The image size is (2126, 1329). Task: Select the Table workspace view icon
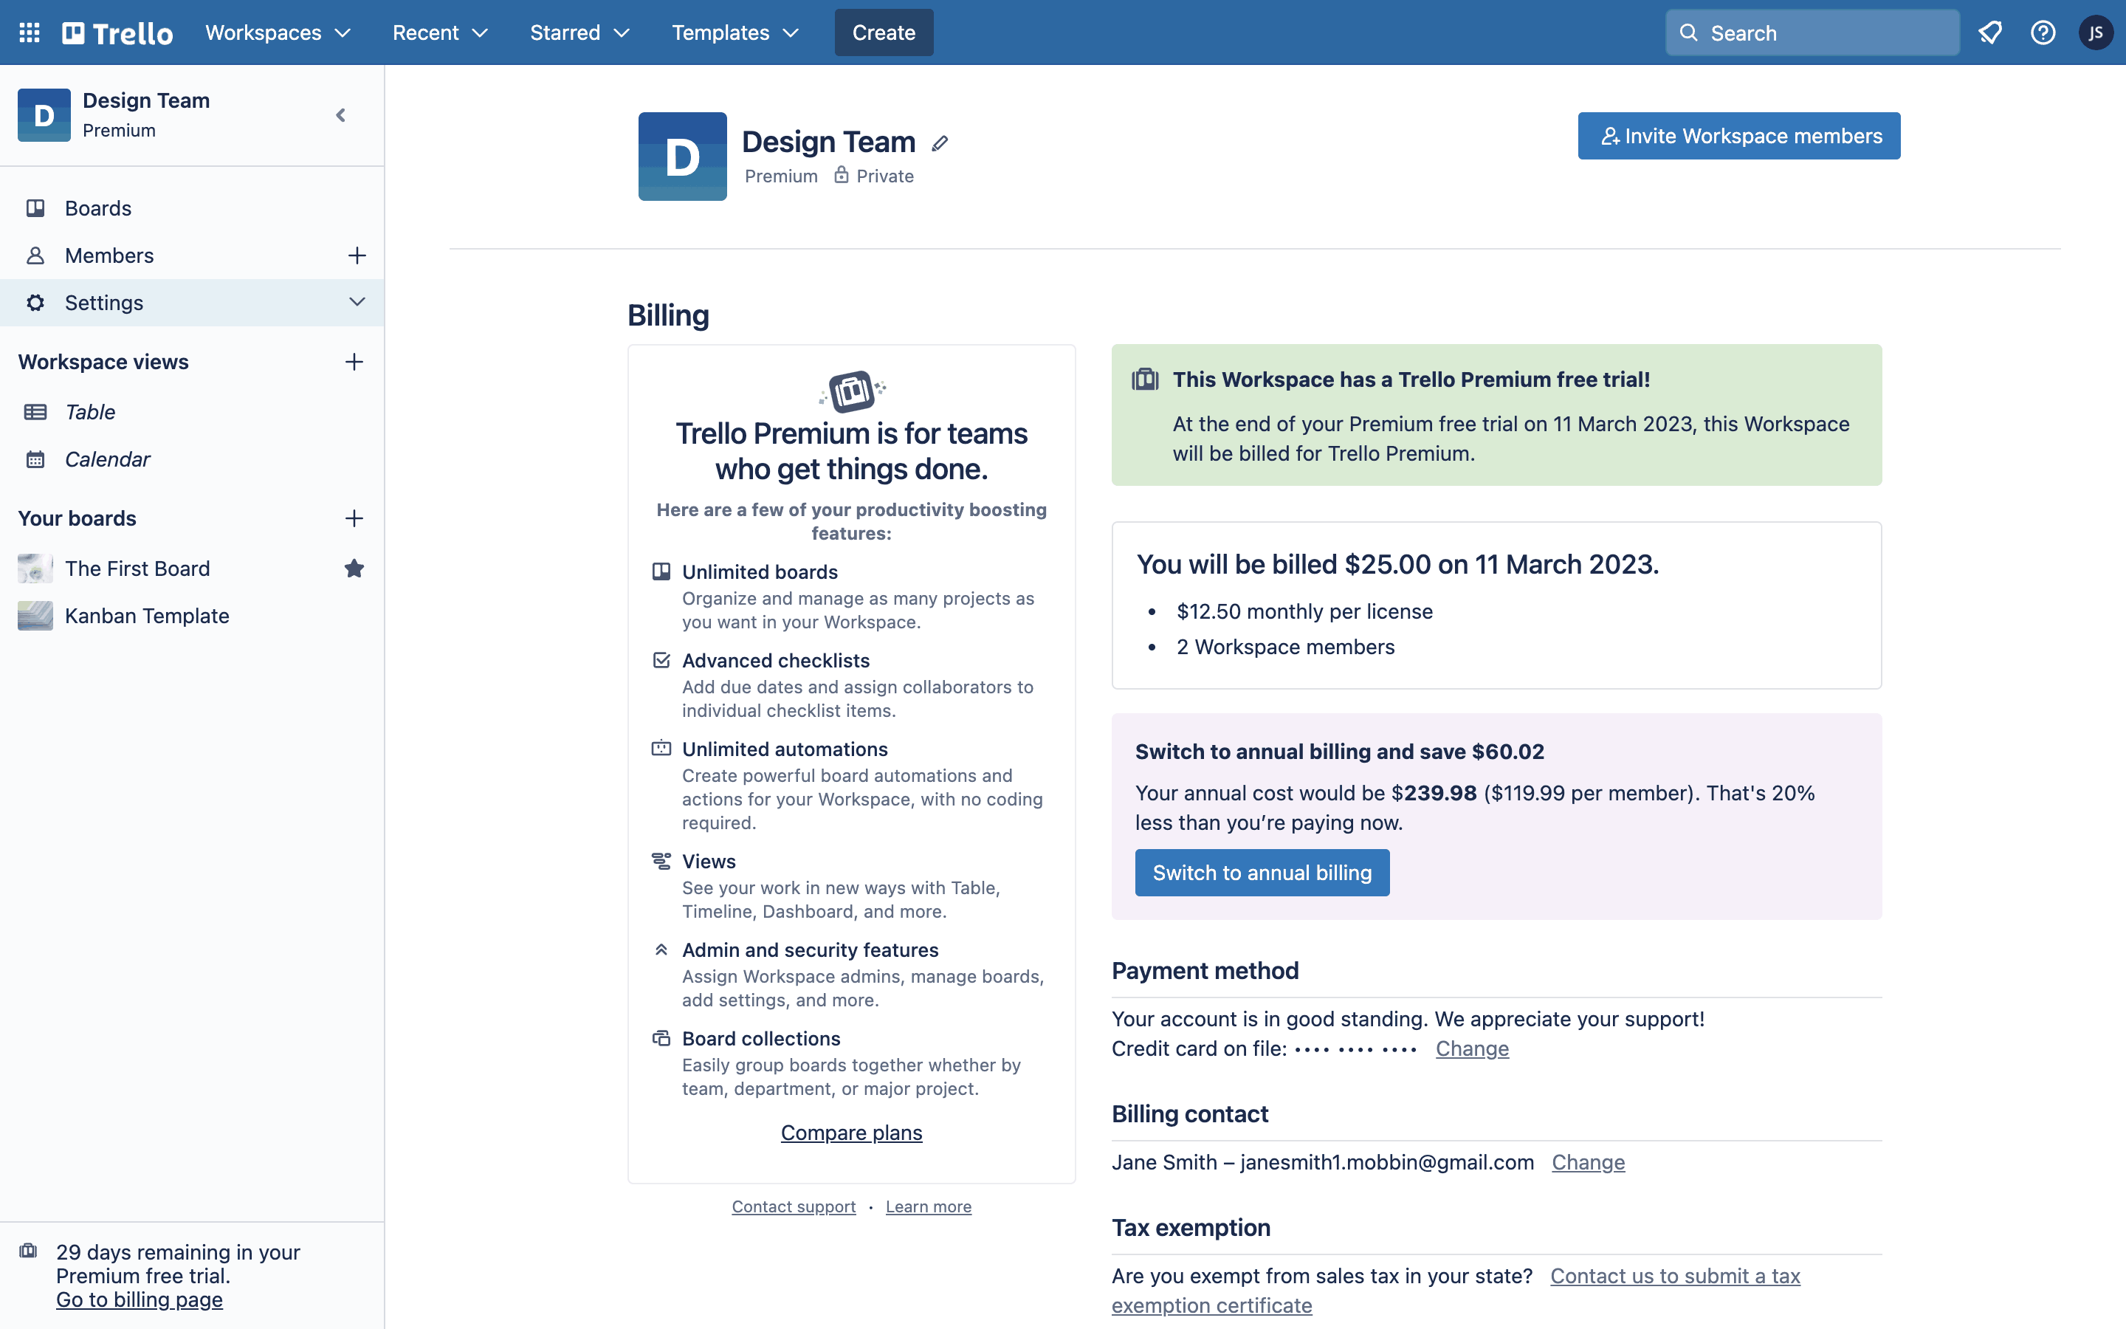click(36, 411)
